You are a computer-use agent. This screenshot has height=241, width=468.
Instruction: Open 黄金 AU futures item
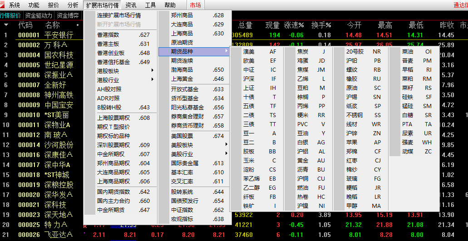tap(311, 161)
